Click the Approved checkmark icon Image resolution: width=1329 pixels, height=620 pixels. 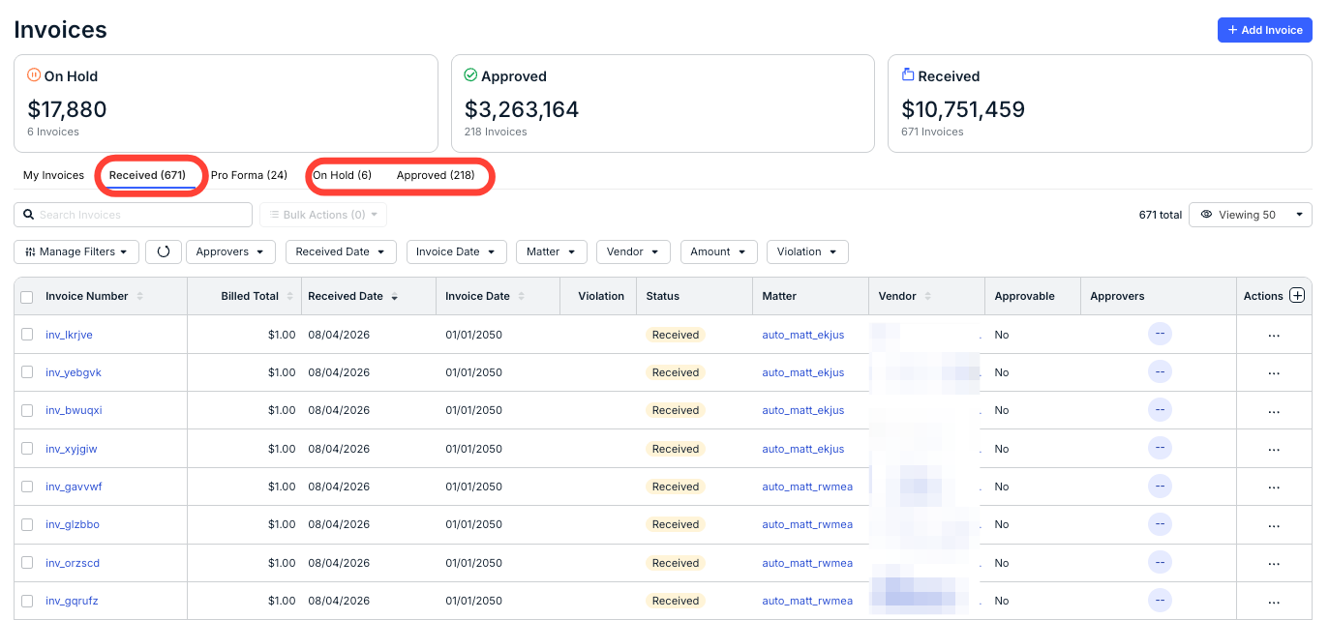[x=470, y=74]
